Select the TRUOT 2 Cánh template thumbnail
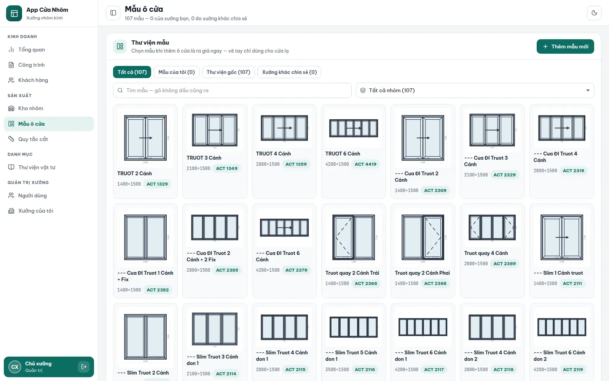Image resolution: width=609 pixels, height=381 pixels. pos(145,138)
